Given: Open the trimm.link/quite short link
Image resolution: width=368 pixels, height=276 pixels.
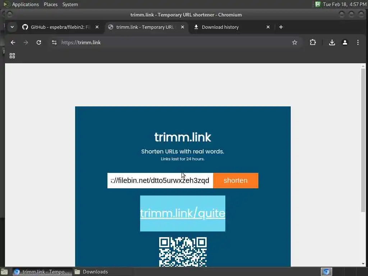Looking at the screenshot, I should pos(183,213).
